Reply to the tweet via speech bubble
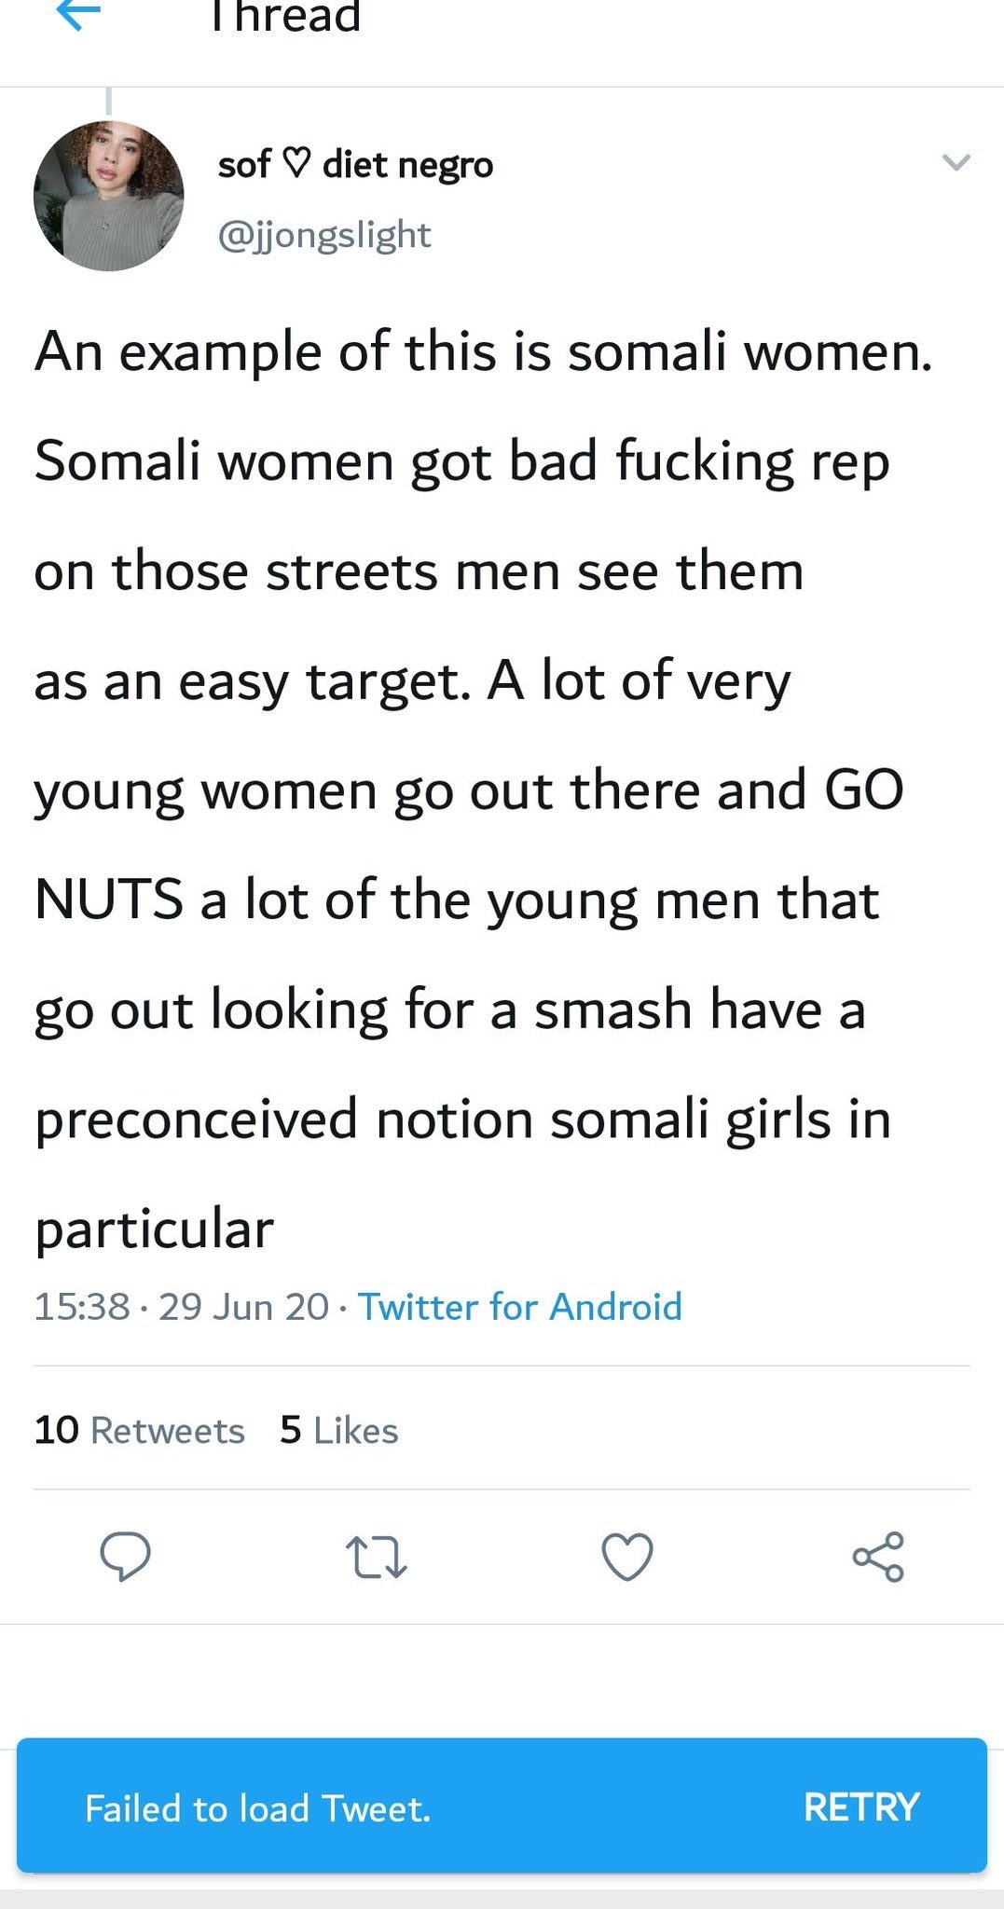 [125, 1557]
